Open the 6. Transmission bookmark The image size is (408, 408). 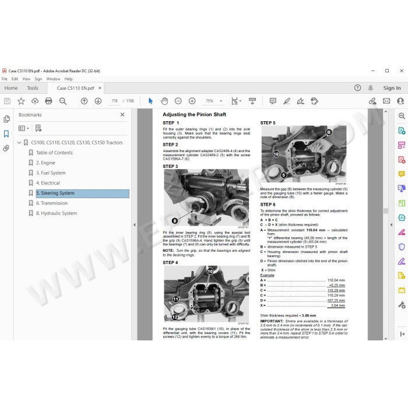tap(52, 203)
